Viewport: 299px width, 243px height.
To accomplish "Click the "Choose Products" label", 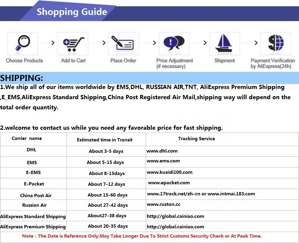I will [x=25, y=61].
